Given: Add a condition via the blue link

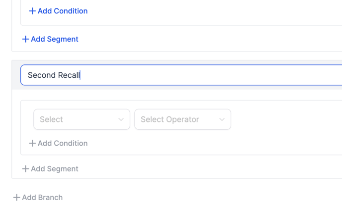Looking at the screenshot, I should pos(62,11).
